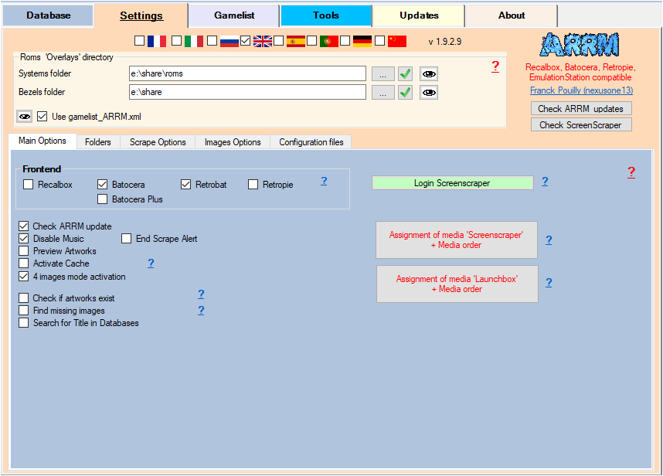Click the eye icon beside Bezels folder
The width and height of the screenshot is (663, 476).
coord(429,93)
